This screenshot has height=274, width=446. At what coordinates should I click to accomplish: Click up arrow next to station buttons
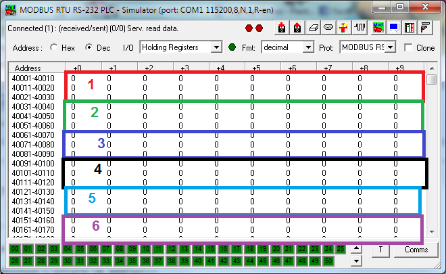[x=356, y=249]
